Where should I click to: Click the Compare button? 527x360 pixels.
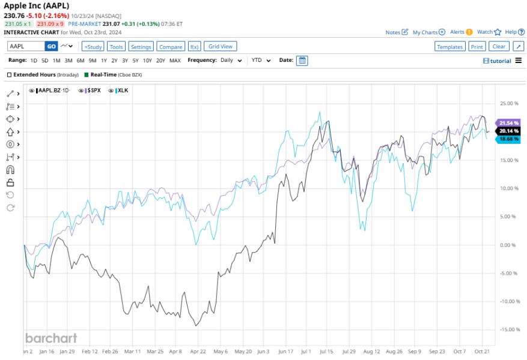pos(171,46)
